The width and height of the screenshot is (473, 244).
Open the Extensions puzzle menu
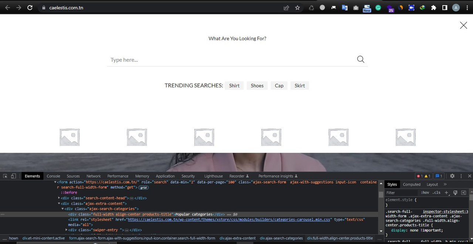coord(434,8)
